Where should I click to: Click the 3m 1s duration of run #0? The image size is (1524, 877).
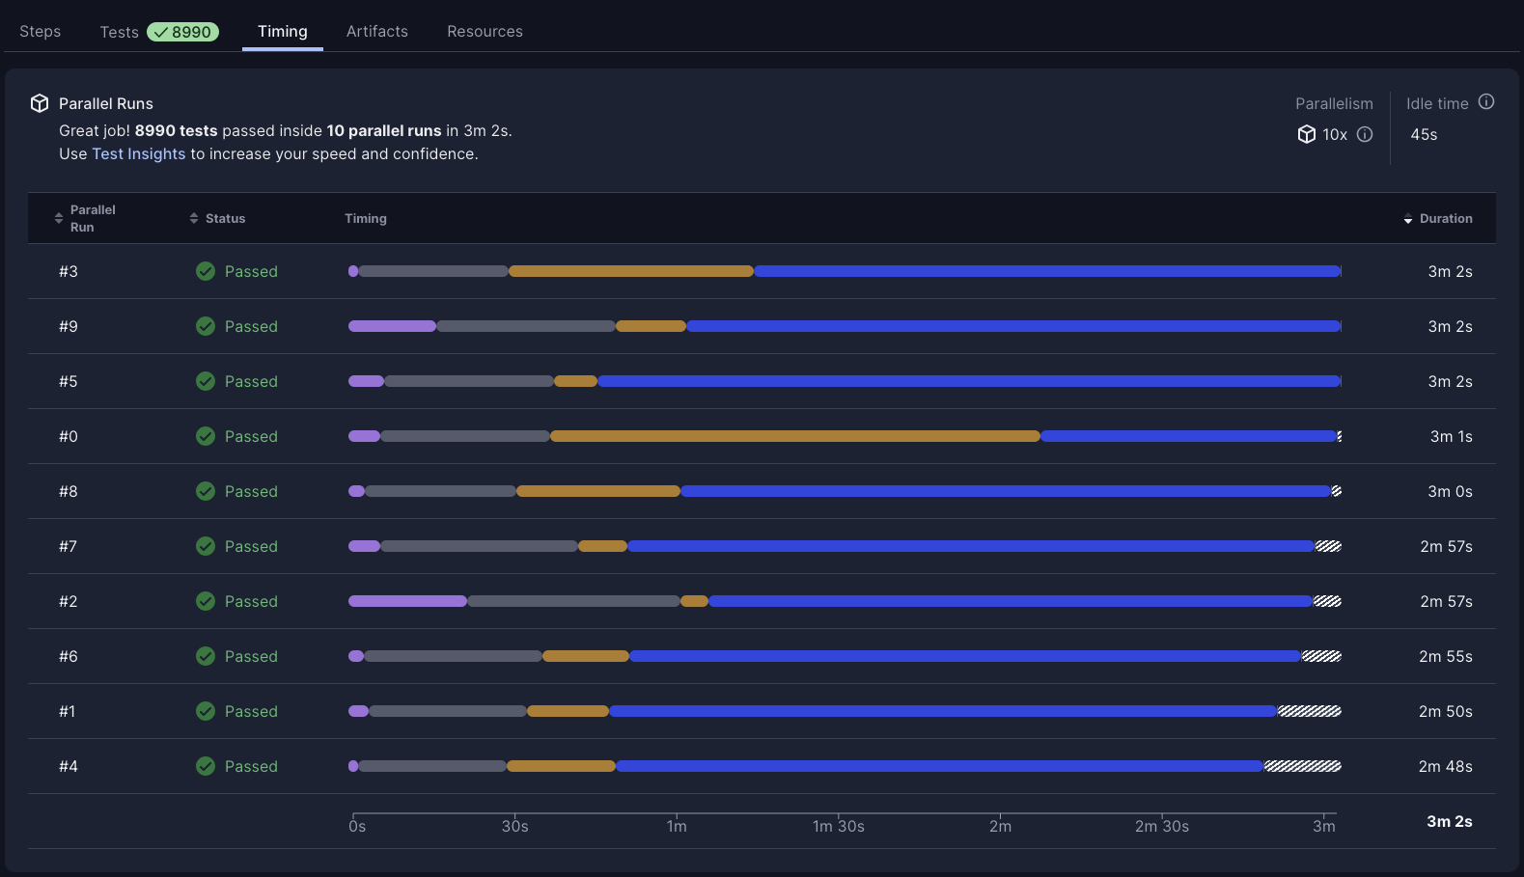(x=1452, y=436)
